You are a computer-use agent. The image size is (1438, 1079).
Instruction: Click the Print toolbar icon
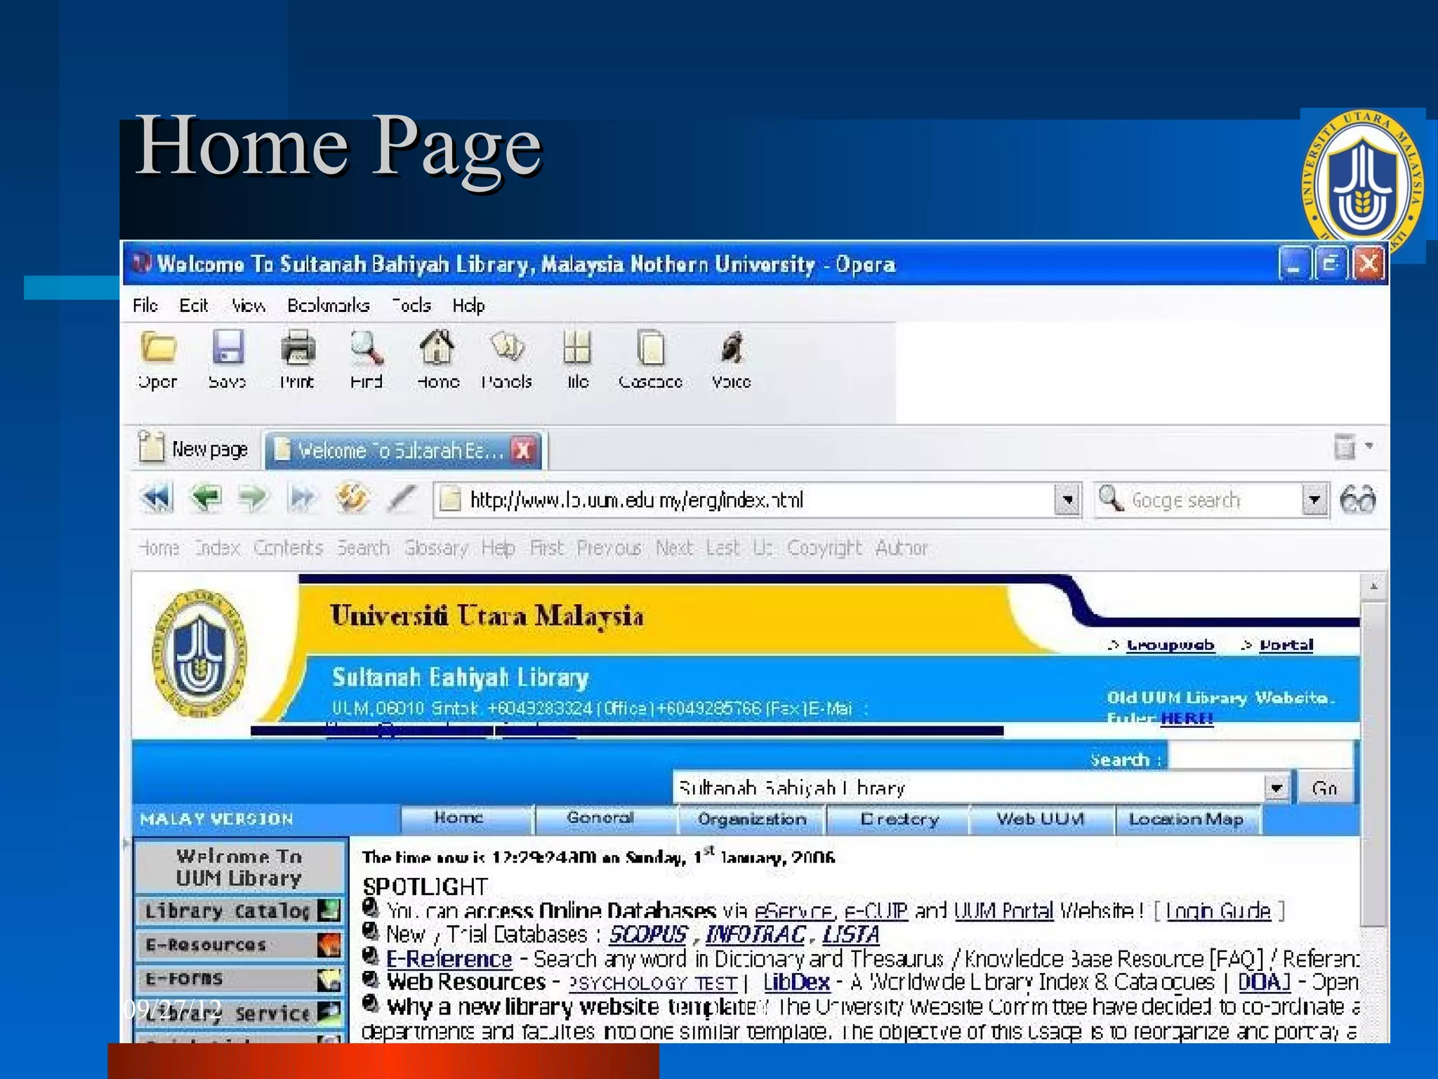pyautogui.click(x=298, y=347)
